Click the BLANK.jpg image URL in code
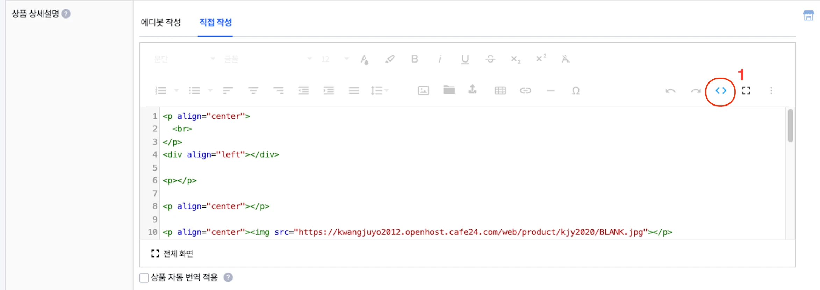The height and width of the screenshot is (290, 820). click(471, 232)
